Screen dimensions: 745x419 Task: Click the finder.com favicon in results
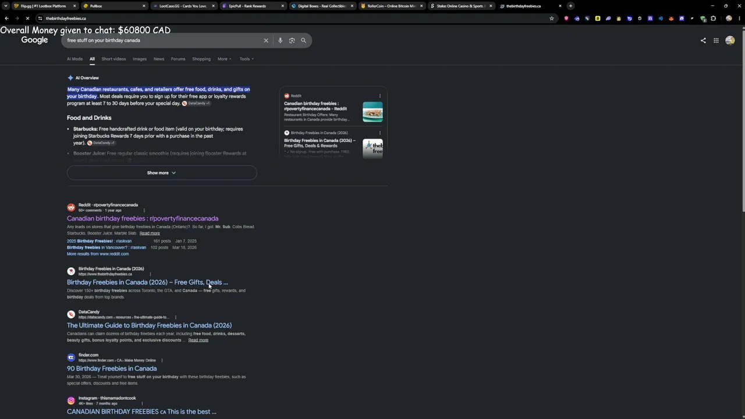[71, 358]
